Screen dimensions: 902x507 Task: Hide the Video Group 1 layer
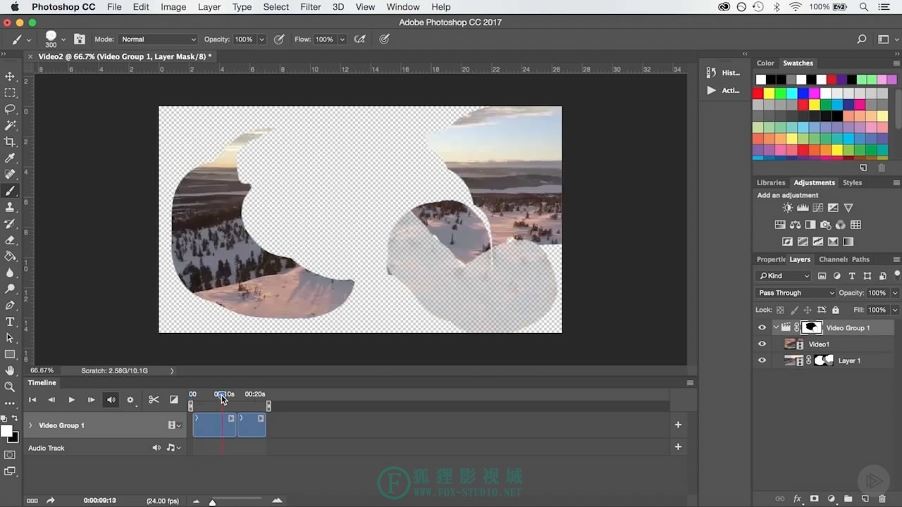pyautogui.click(x=762, y=328)
